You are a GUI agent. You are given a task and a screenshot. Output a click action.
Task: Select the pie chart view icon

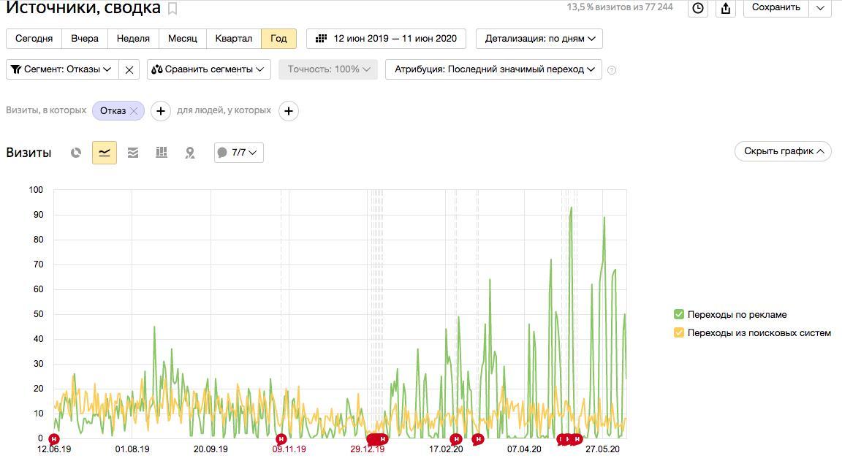pyautogui.click(x=76, y=153)
